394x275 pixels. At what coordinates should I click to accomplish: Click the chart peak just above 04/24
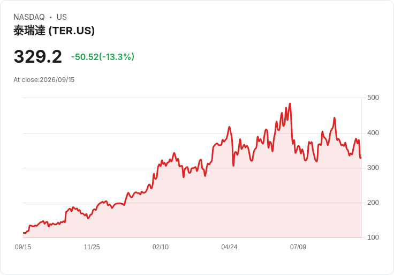[x=229, y=127]
